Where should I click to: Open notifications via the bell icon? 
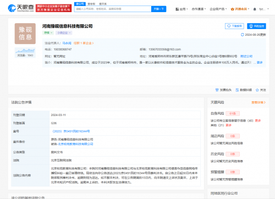coord(255,9)
